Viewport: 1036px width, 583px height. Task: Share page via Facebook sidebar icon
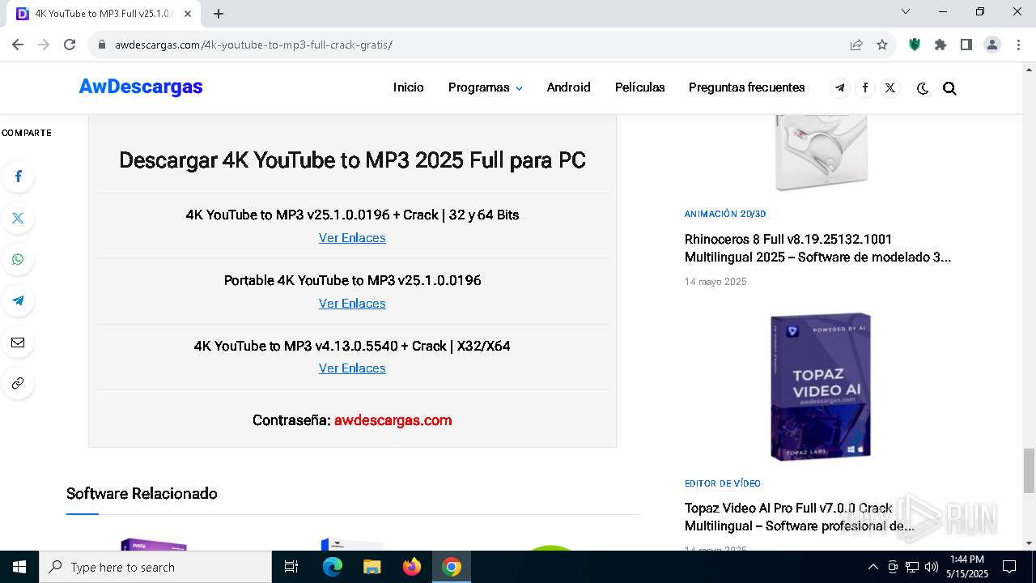coord(18,177)
